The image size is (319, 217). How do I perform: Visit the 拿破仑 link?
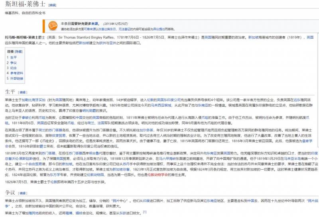[x=28, y=118]
